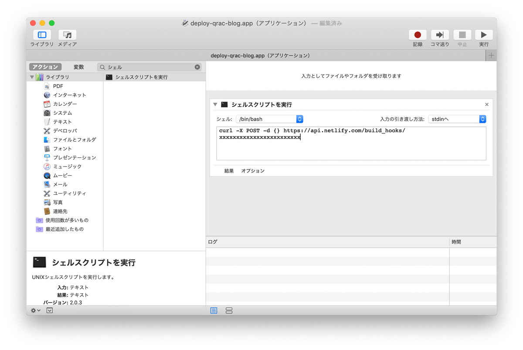The image size is (523, 350).
Task: Toggle the log panel view icon at bottom
Action: tap(214, 310)
